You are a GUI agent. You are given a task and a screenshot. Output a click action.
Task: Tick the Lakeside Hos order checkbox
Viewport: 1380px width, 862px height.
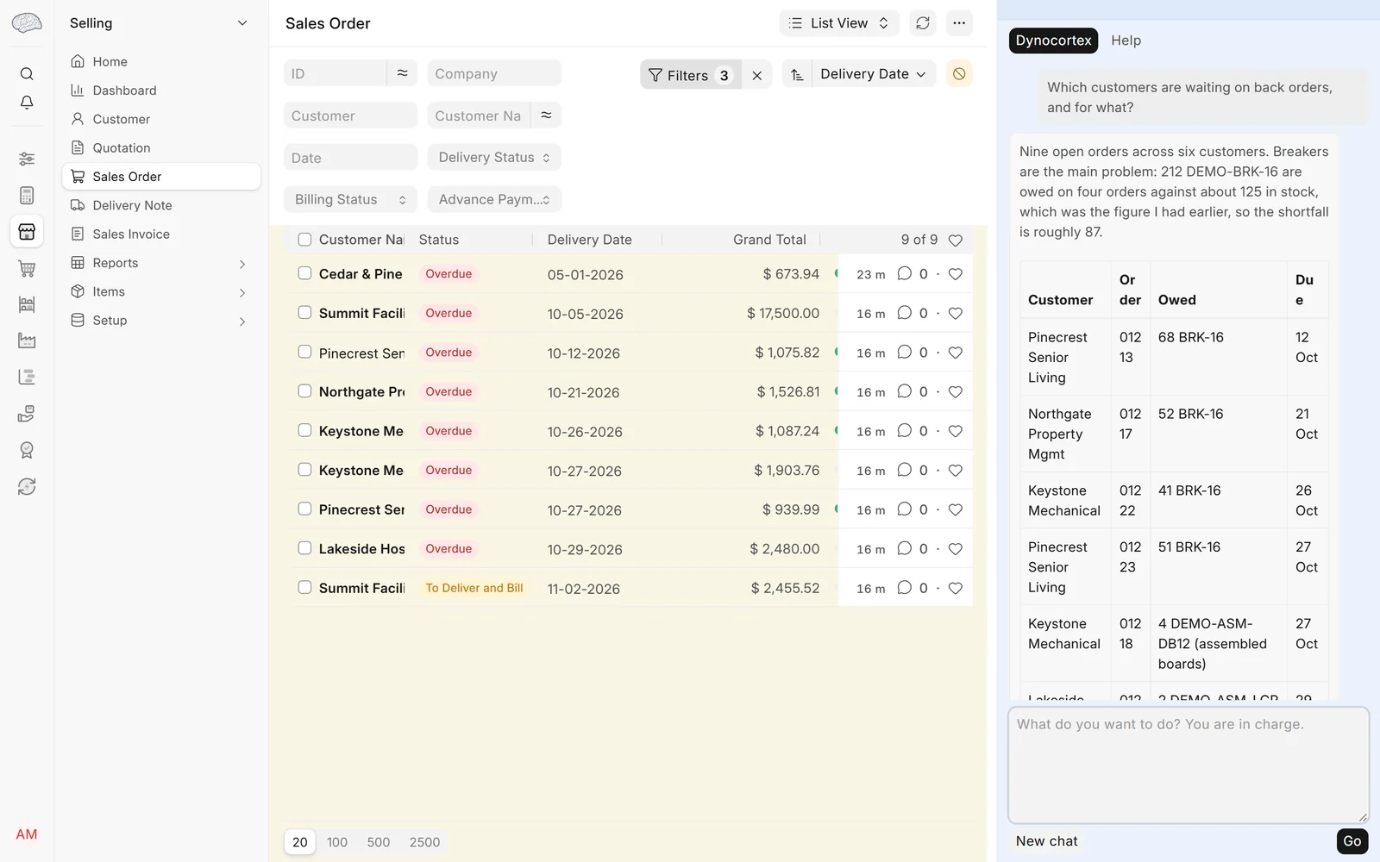[x=304, y=548]
